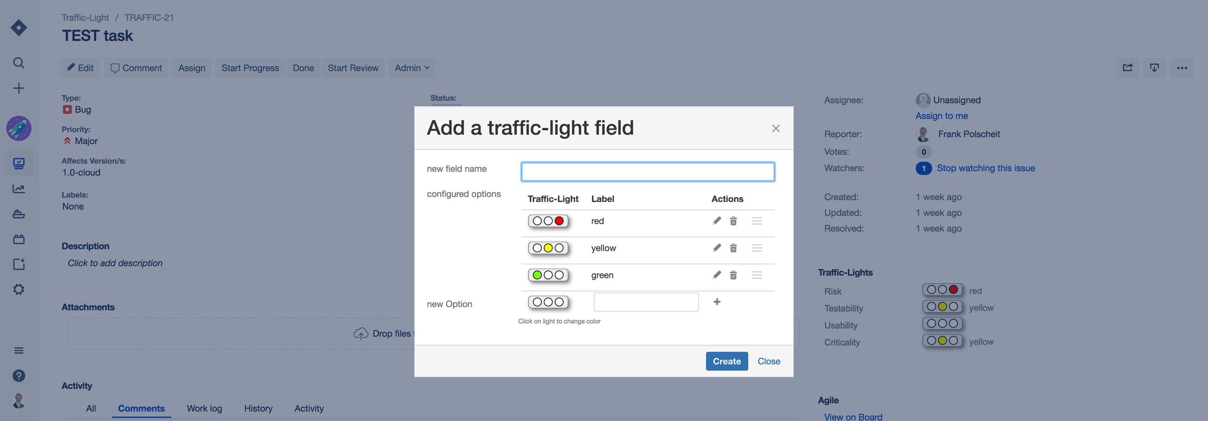Delete the green option via trash icon

tap(733, 275)
